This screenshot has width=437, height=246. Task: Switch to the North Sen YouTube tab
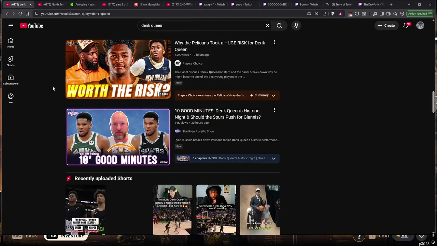(x=51, y=4)
